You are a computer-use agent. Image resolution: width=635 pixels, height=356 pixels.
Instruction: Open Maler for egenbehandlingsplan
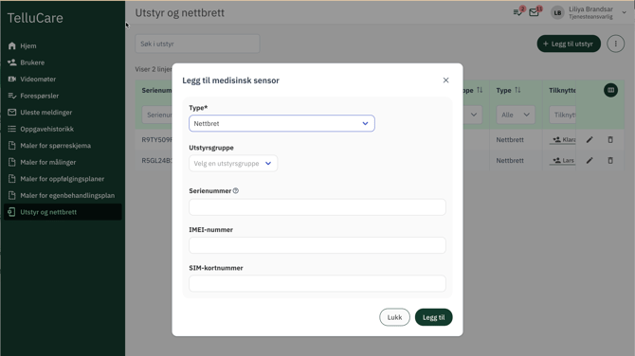click(63, 195)
